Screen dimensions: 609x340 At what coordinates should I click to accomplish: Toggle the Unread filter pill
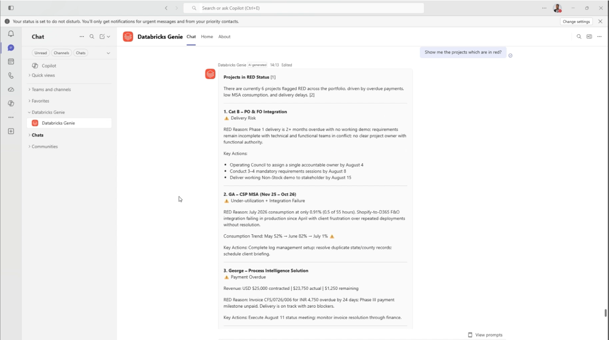41,53
